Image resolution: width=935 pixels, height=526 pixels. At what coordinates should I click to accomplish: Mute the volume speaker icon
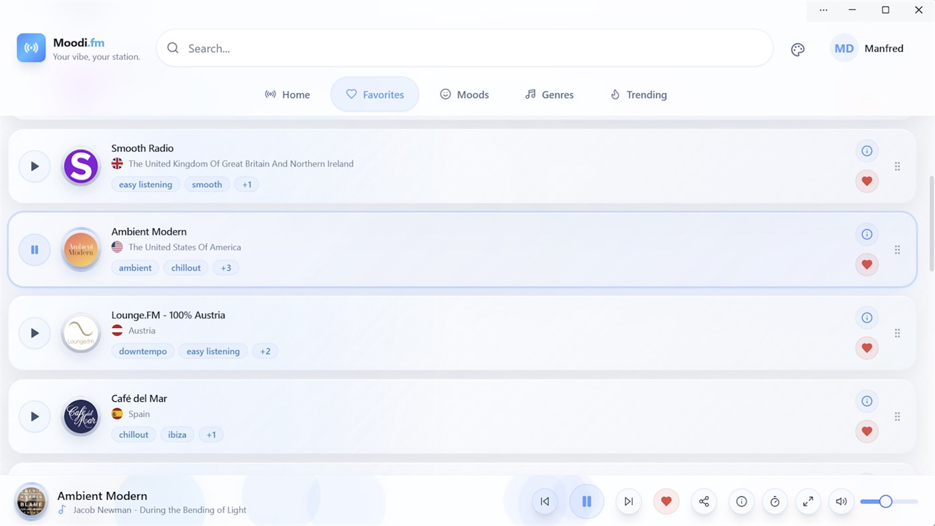[x=841, y=501]
